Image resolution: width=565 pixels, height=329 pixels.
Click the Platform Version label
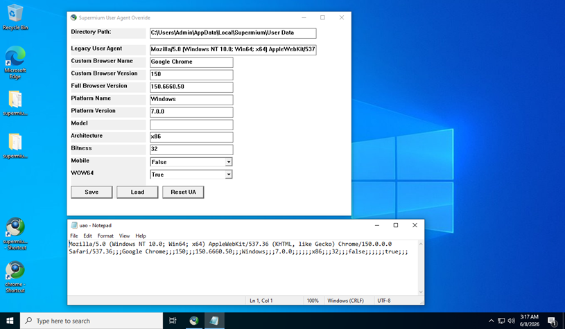[x=93, y=111]
